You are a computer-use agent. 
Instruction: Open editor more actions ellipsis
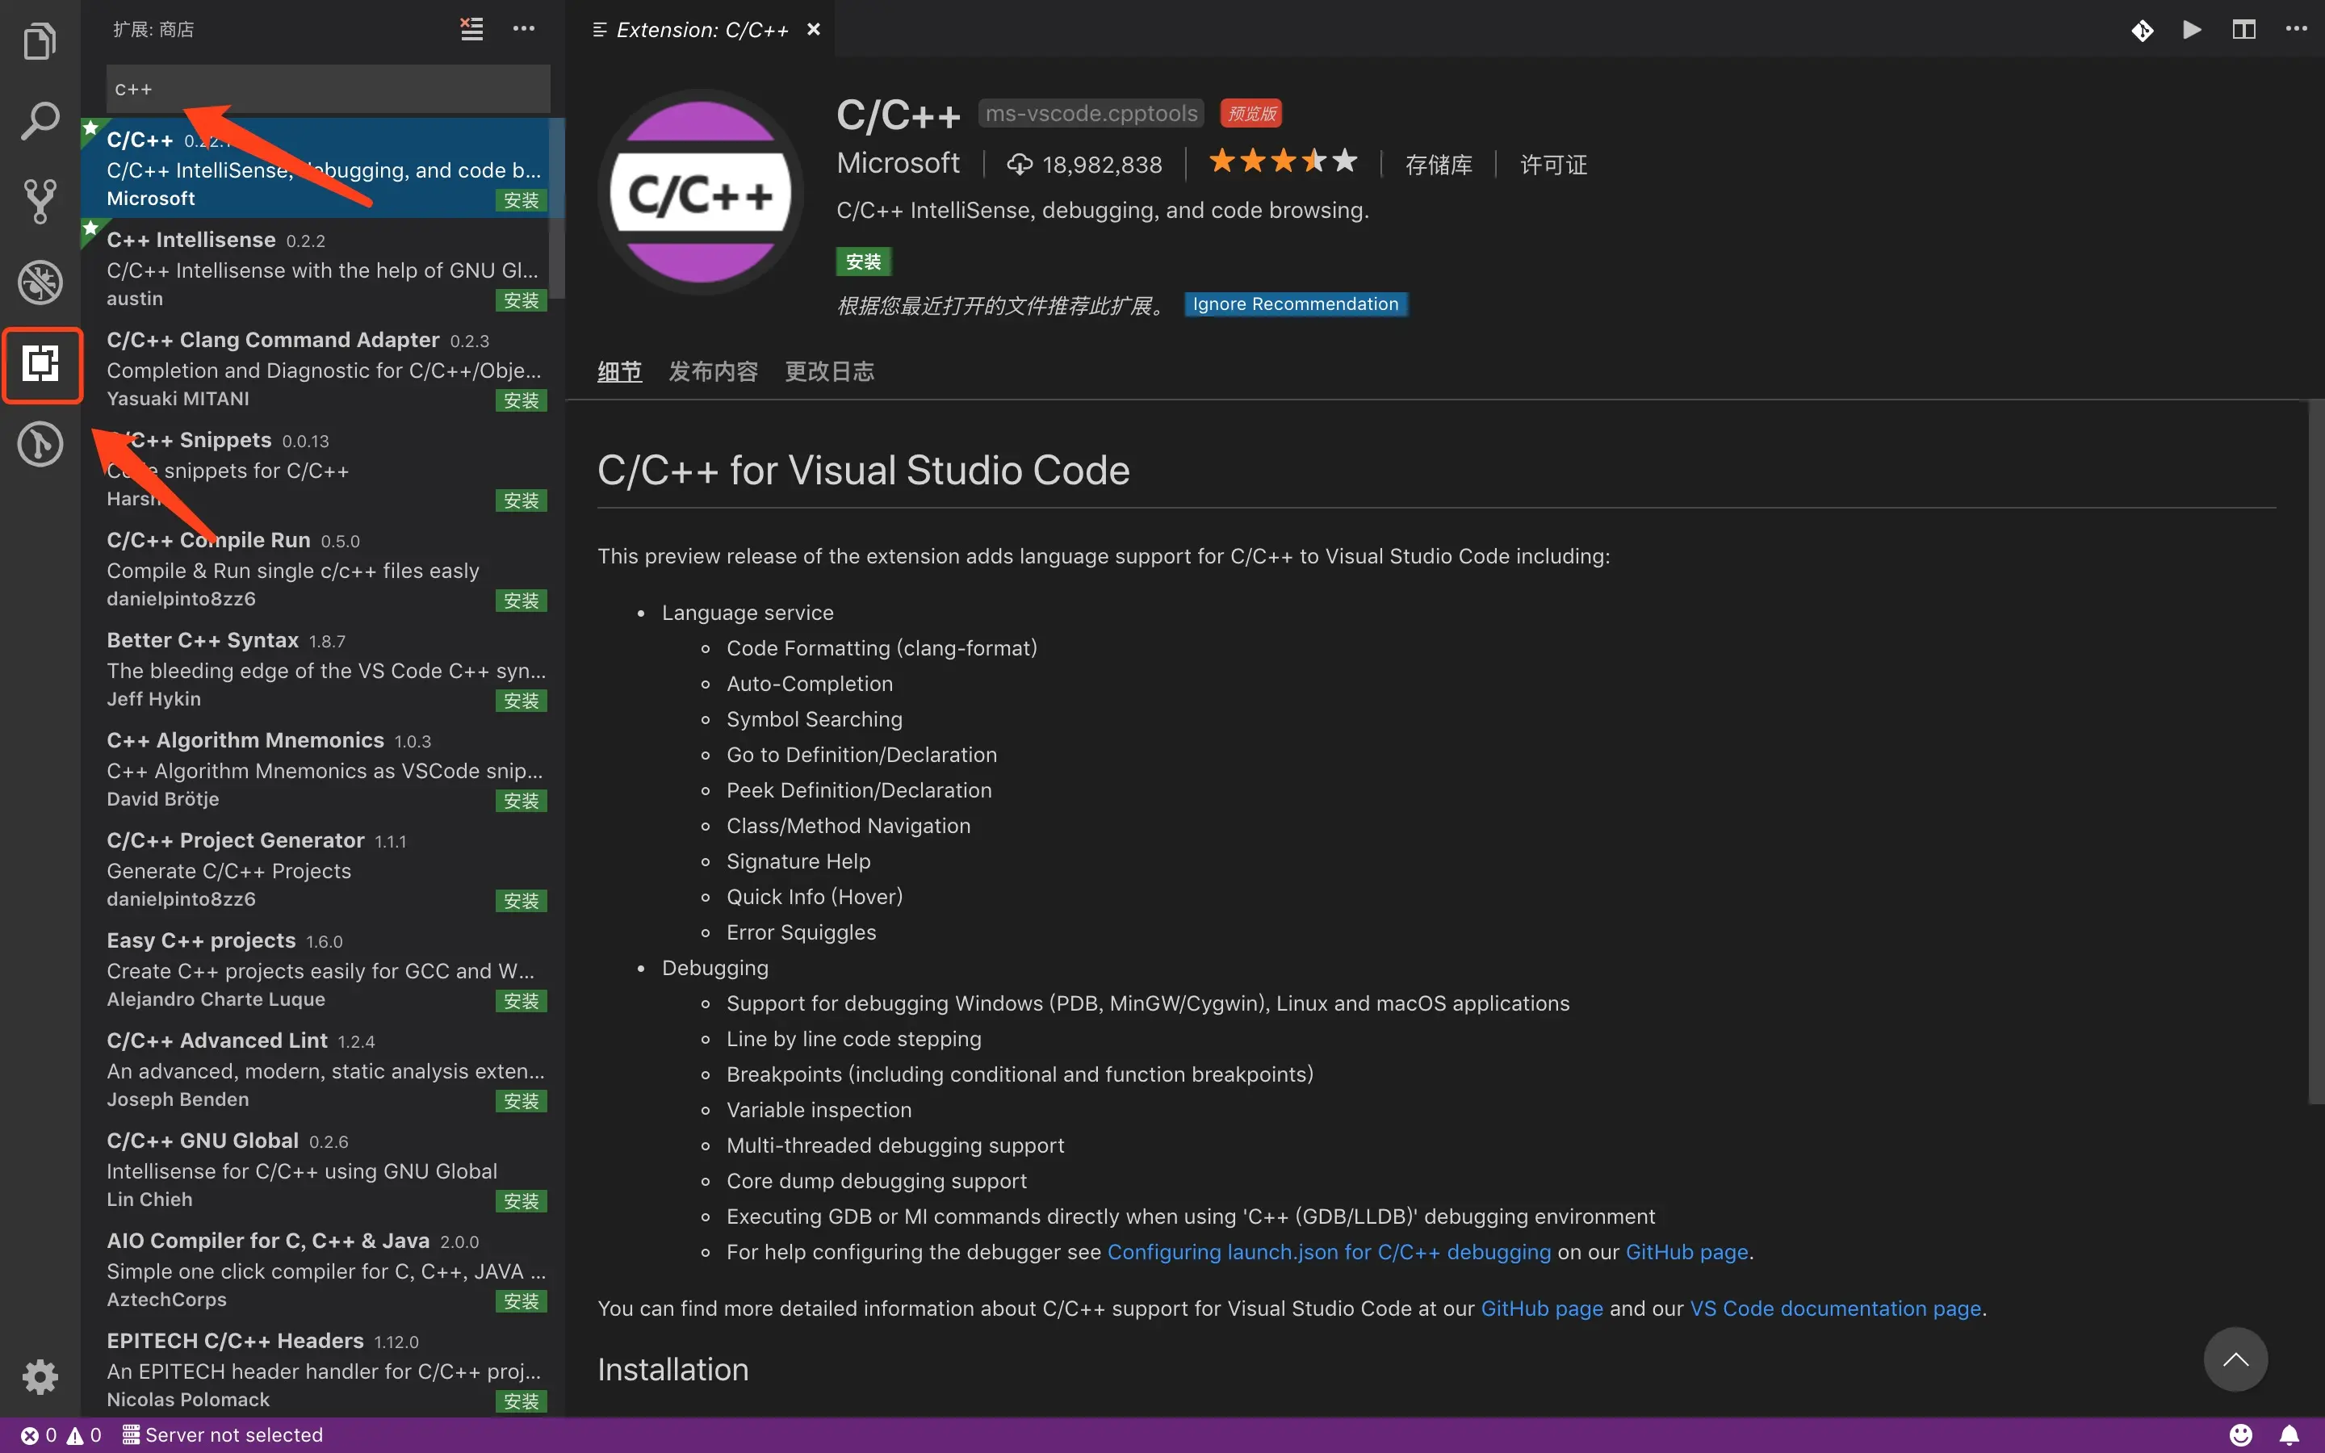(x=2296, y=29)
